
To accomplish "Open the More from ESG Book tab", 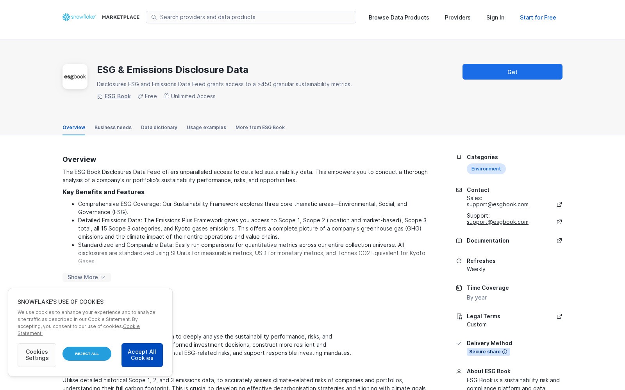I will 260,128.
